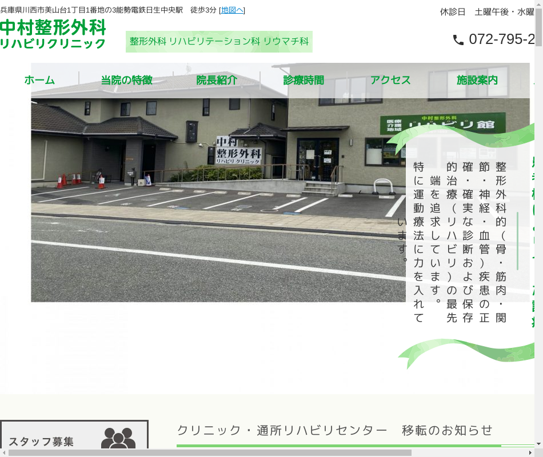Click the 中村整形外科 リハビリクリニック logo

(x=53, y=34)
